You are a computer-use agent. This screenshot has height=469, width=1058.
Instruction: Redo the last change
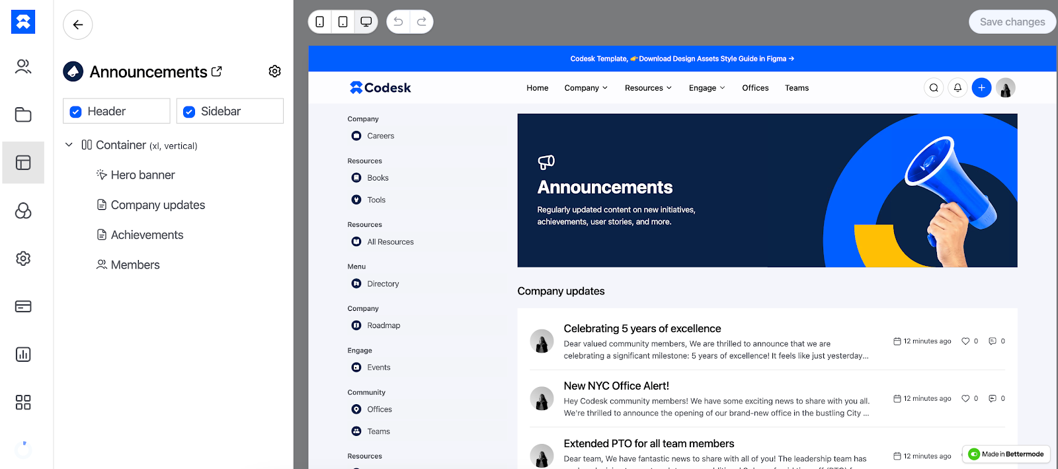coord(422,22)
